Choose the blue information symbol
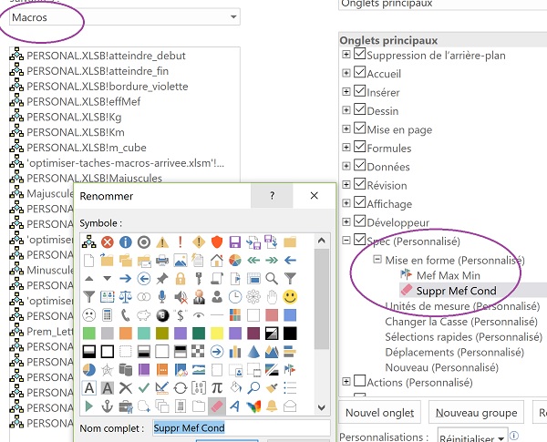Viewport: 547px width, 442px height. click(x=126, y=242)
